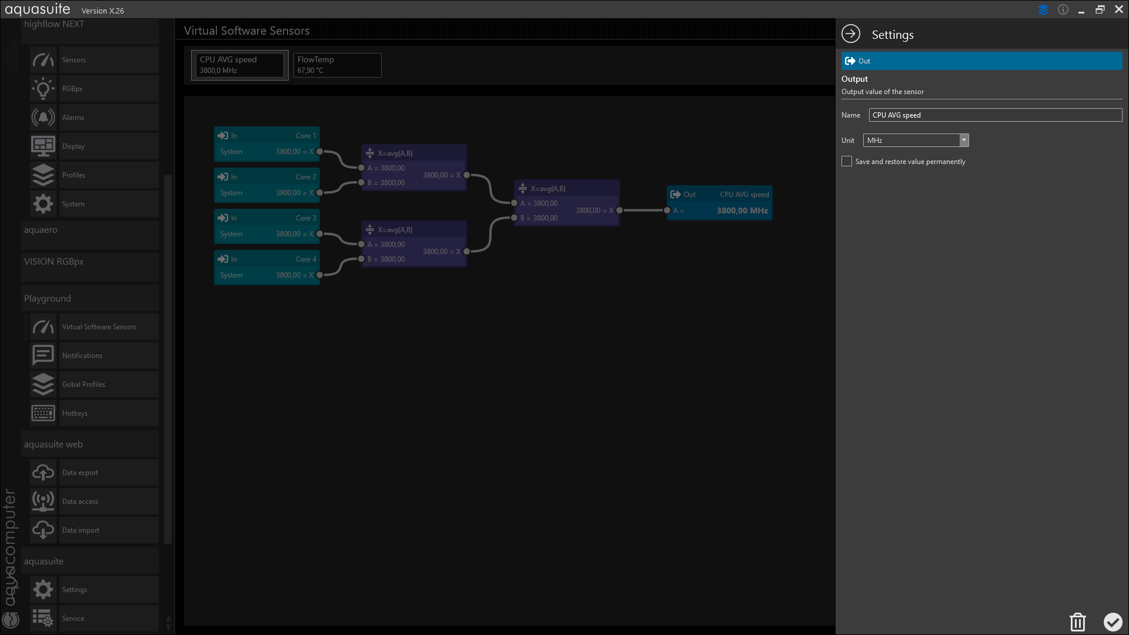Click Core 1 output connector dot
This screenshot has height=635, width=1129.
pyautogui.click(x=320, y=152)
